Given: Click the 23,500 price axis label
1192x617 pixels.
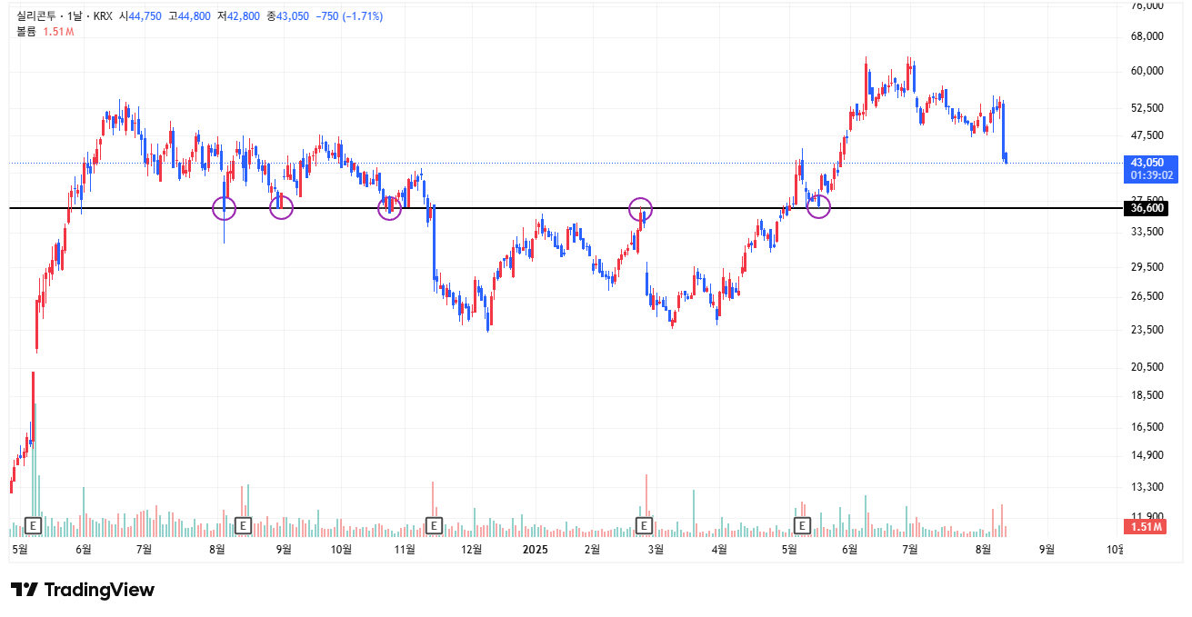Looking at the screenshot, I should [1147, 330].
